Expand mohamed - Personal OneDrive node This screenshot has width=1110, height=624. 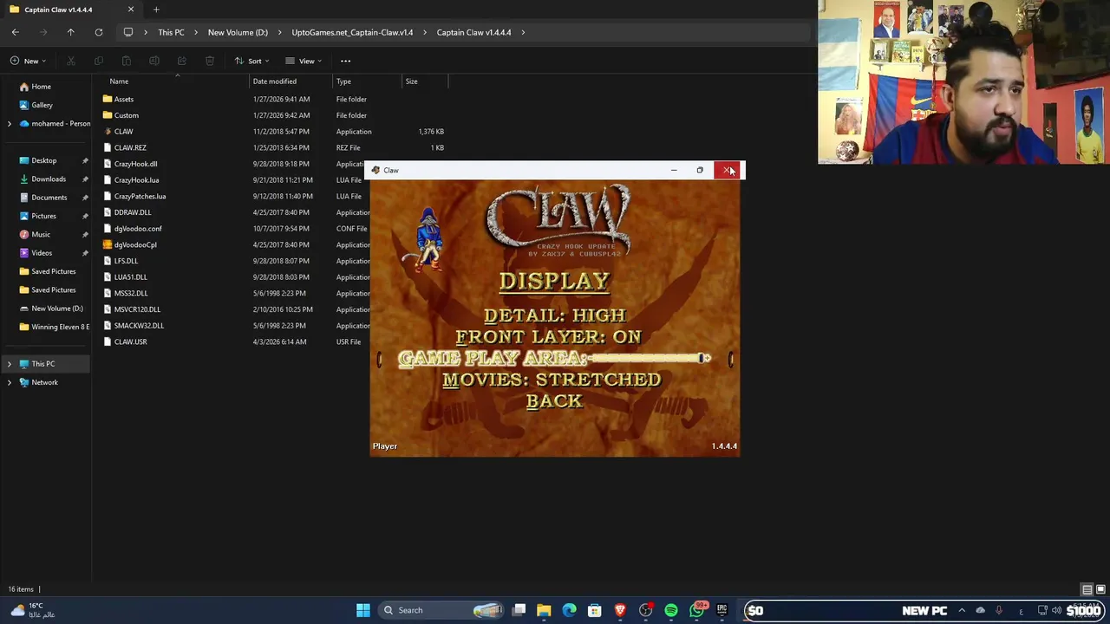pyautogui.click(x=10, y=123)
